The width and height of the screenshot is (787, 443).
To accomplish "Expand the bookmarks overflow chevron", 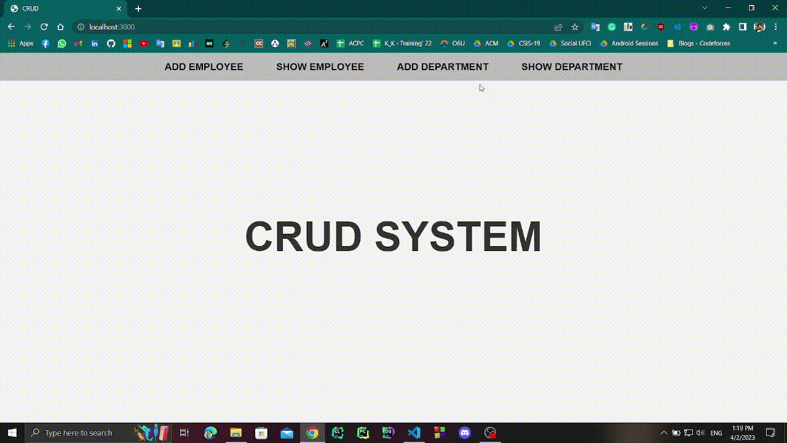I will [x=775, y=43].
